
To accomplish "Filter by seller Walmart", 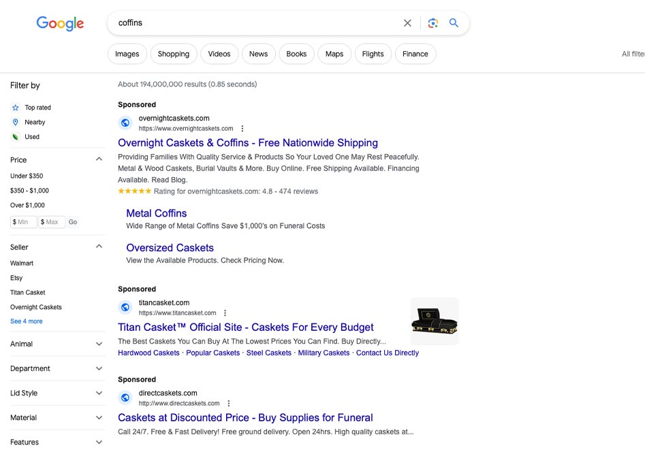I will 22,263.
